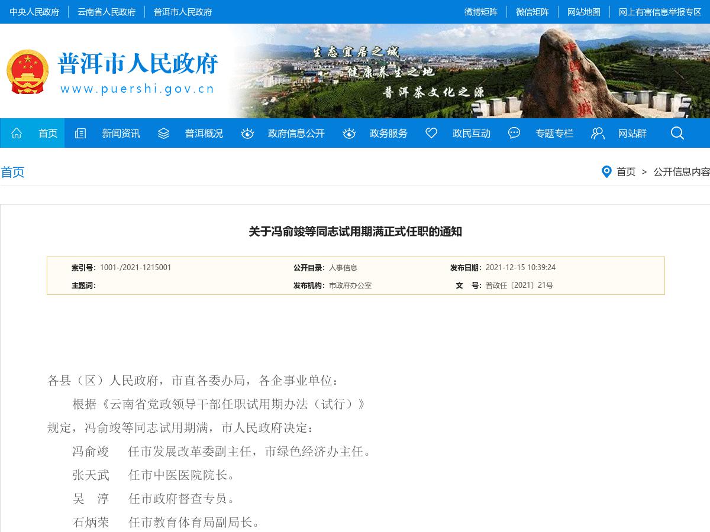Open the 云南省人民政府 link

(x=106, y=12)
